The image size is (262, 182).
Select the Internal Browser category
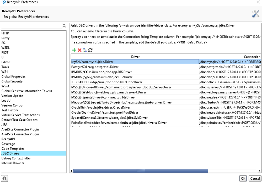click(13, 163)
